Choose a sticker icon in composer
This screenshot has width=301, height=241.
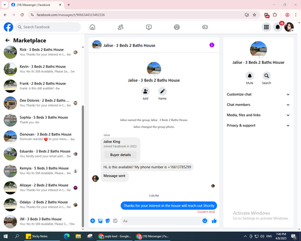click(108, 221)
